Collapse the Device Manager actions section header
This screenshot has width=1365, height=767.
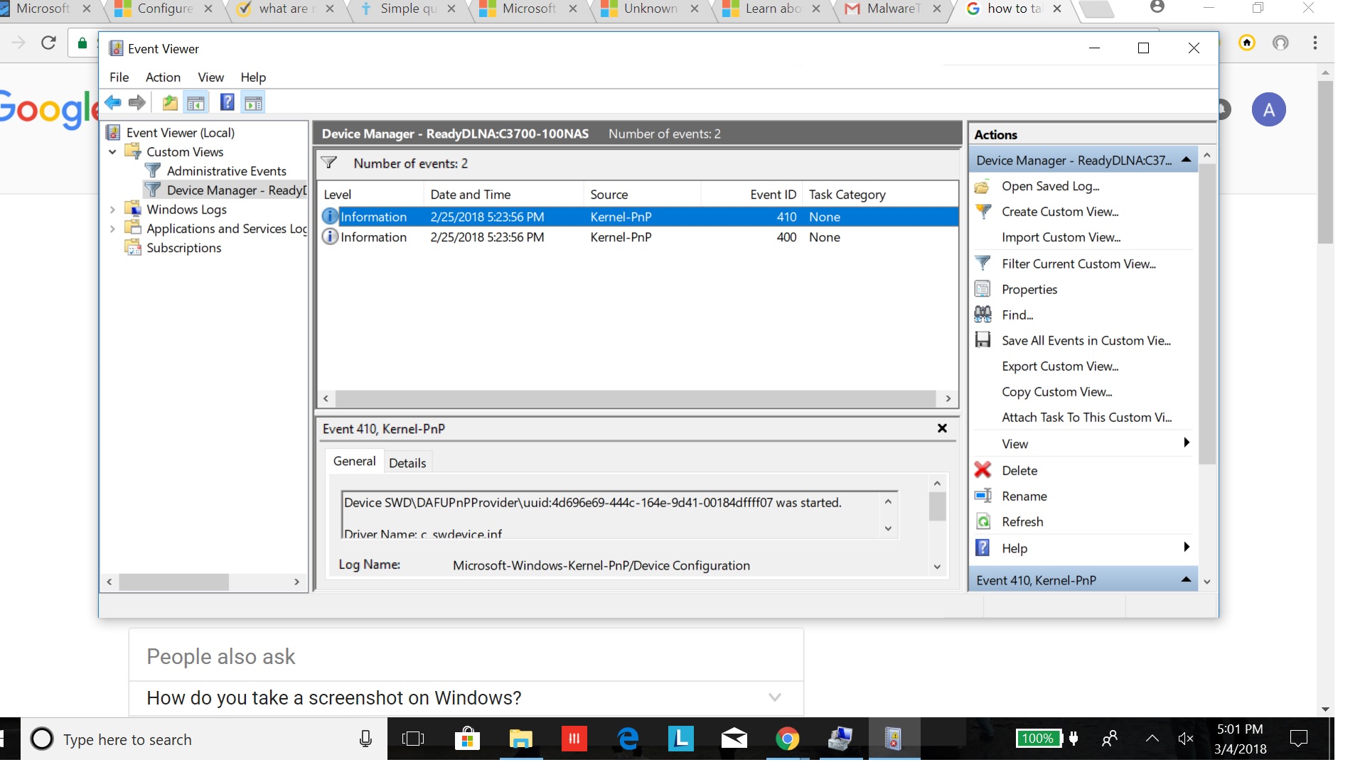pos(1185,161)
